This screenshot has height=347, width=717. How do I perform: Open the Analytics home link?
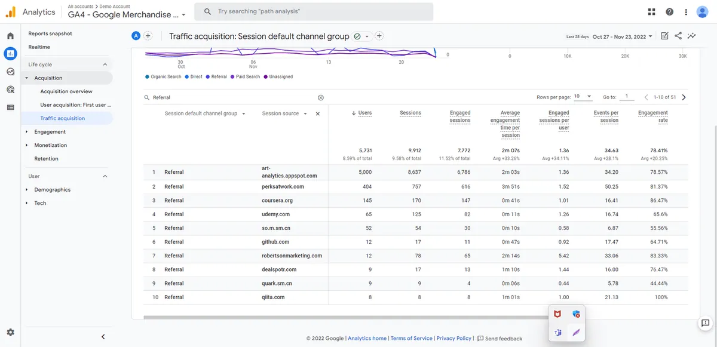[367, 339]
